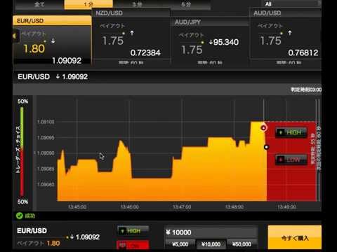Click the red circle marker on chart
The width and height of the screenshot is (337, 252).
tap(264, 128)
